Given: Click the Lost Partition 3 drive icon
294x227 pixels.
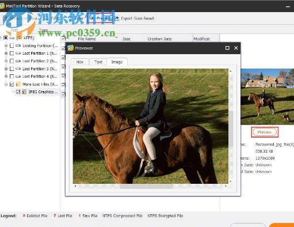Looking at the screenshot, I should click(18, 69).
